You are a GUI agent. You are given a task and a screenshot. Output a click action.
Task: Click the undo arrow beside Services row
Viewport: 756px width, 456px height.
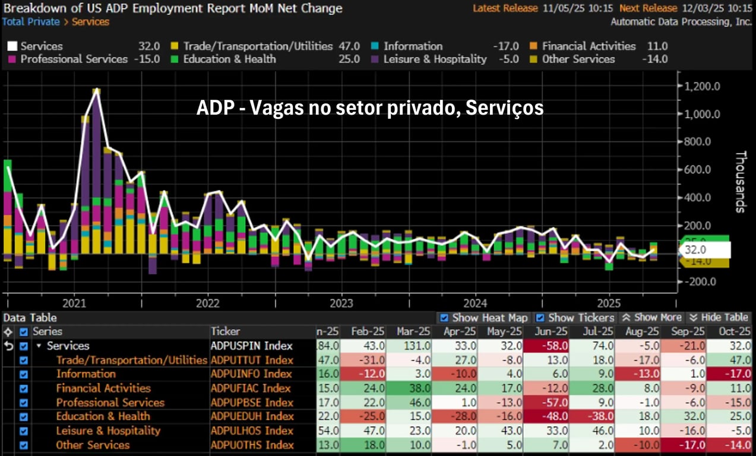click(8, 346)
